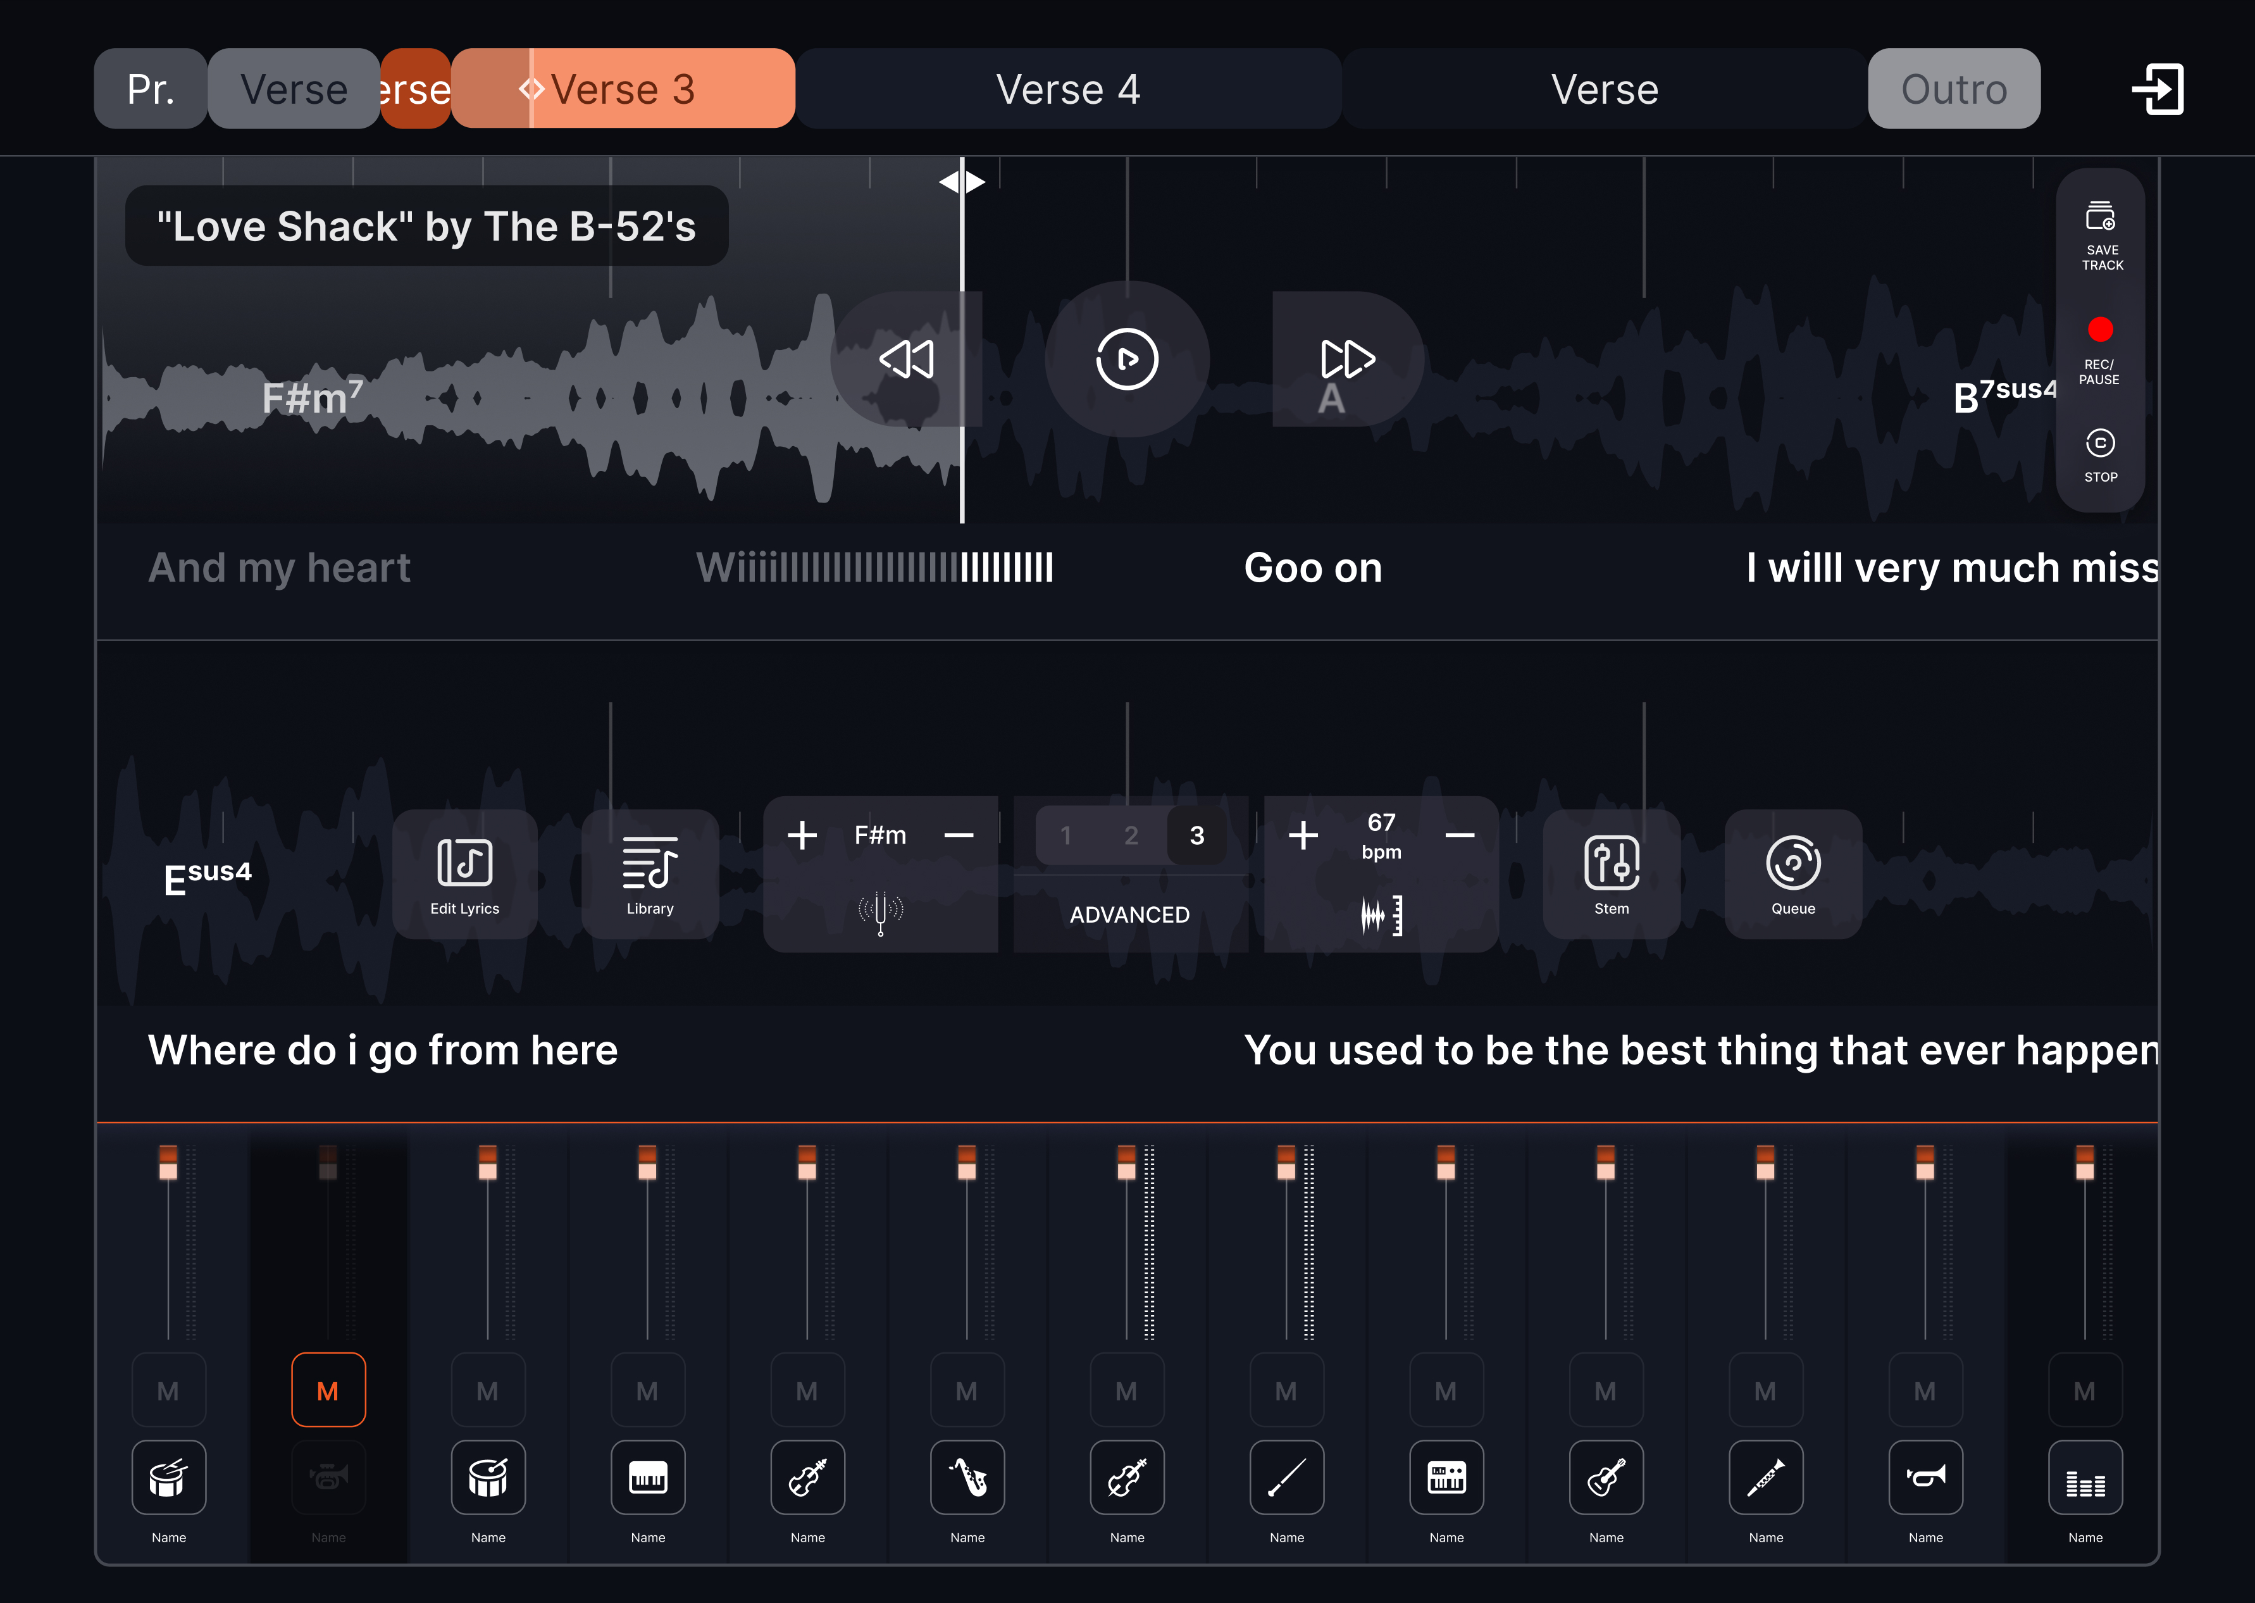Mute the saxophone channel
This screenshot has width=2255, height=1603.
pyautogui.click(x=967, y=1390)
